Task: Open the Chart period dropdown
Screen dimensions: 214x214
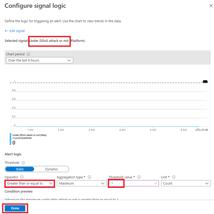Action: tap(69, 60)
